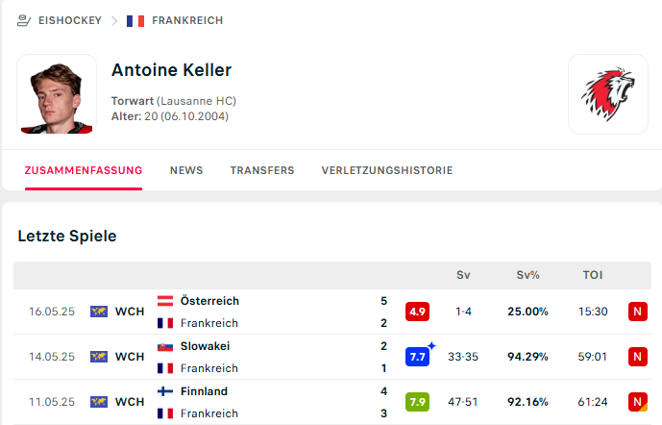Click the France flag in breadcrumb
This screenshot has width=662, height=425.
(x=135, y=19)
